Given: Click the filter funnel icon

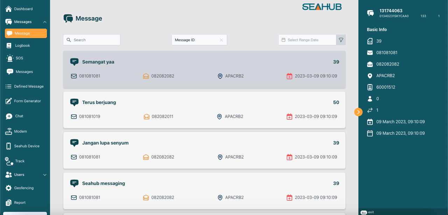Looking at the screenshot, I should point(341,40).
